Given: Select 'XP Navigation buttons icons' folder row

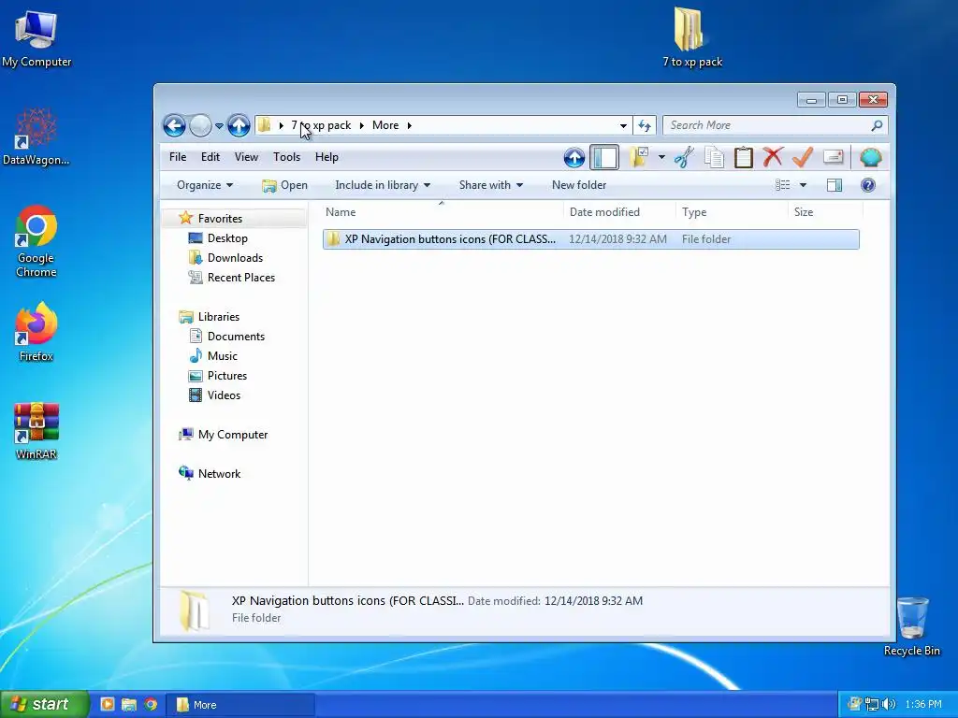Looking at the screenshot, I should 591,239.
